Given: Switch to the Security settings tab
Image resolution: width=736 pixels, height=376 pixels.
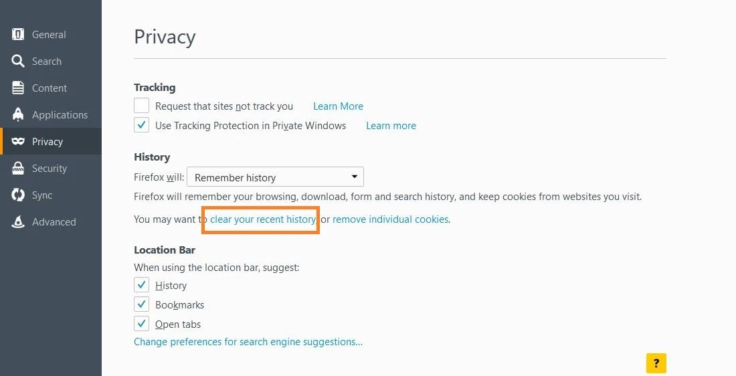Looking at the screenshot, I should (x=50, y=169).
